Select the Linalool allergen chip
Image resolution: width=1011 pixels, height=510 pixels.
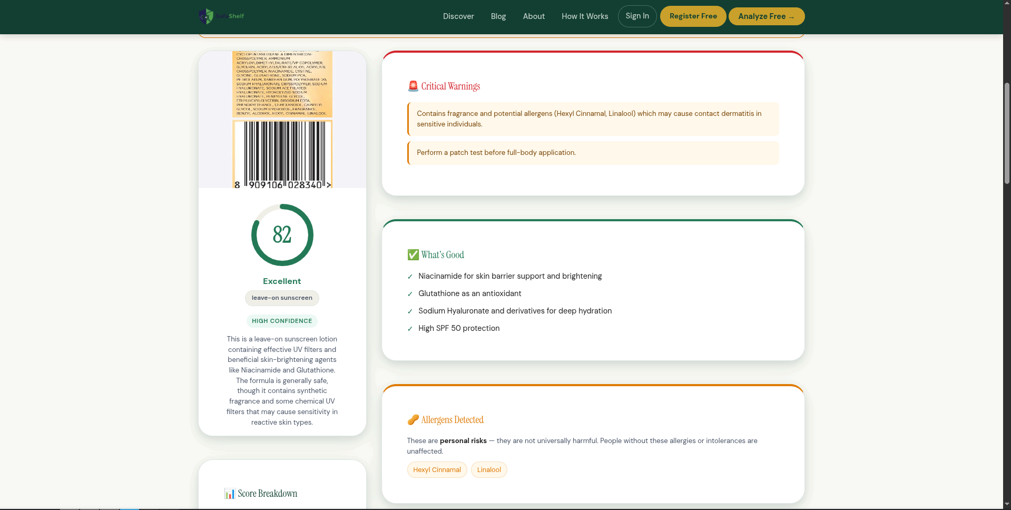[489, 470]
